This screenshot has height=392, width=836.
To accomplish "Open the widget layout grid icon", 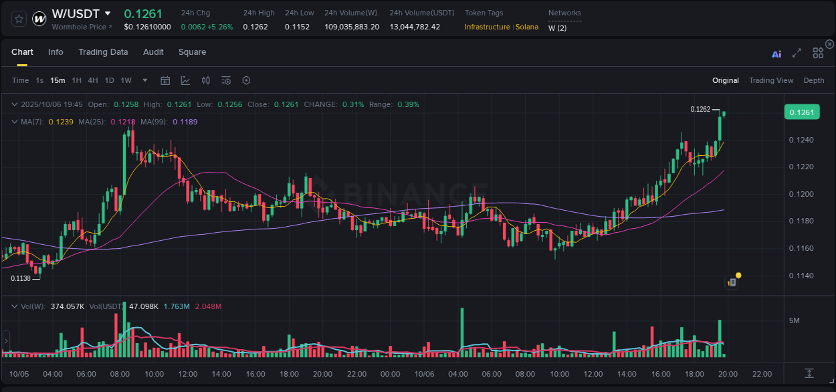I will click(x=817, y=52).
